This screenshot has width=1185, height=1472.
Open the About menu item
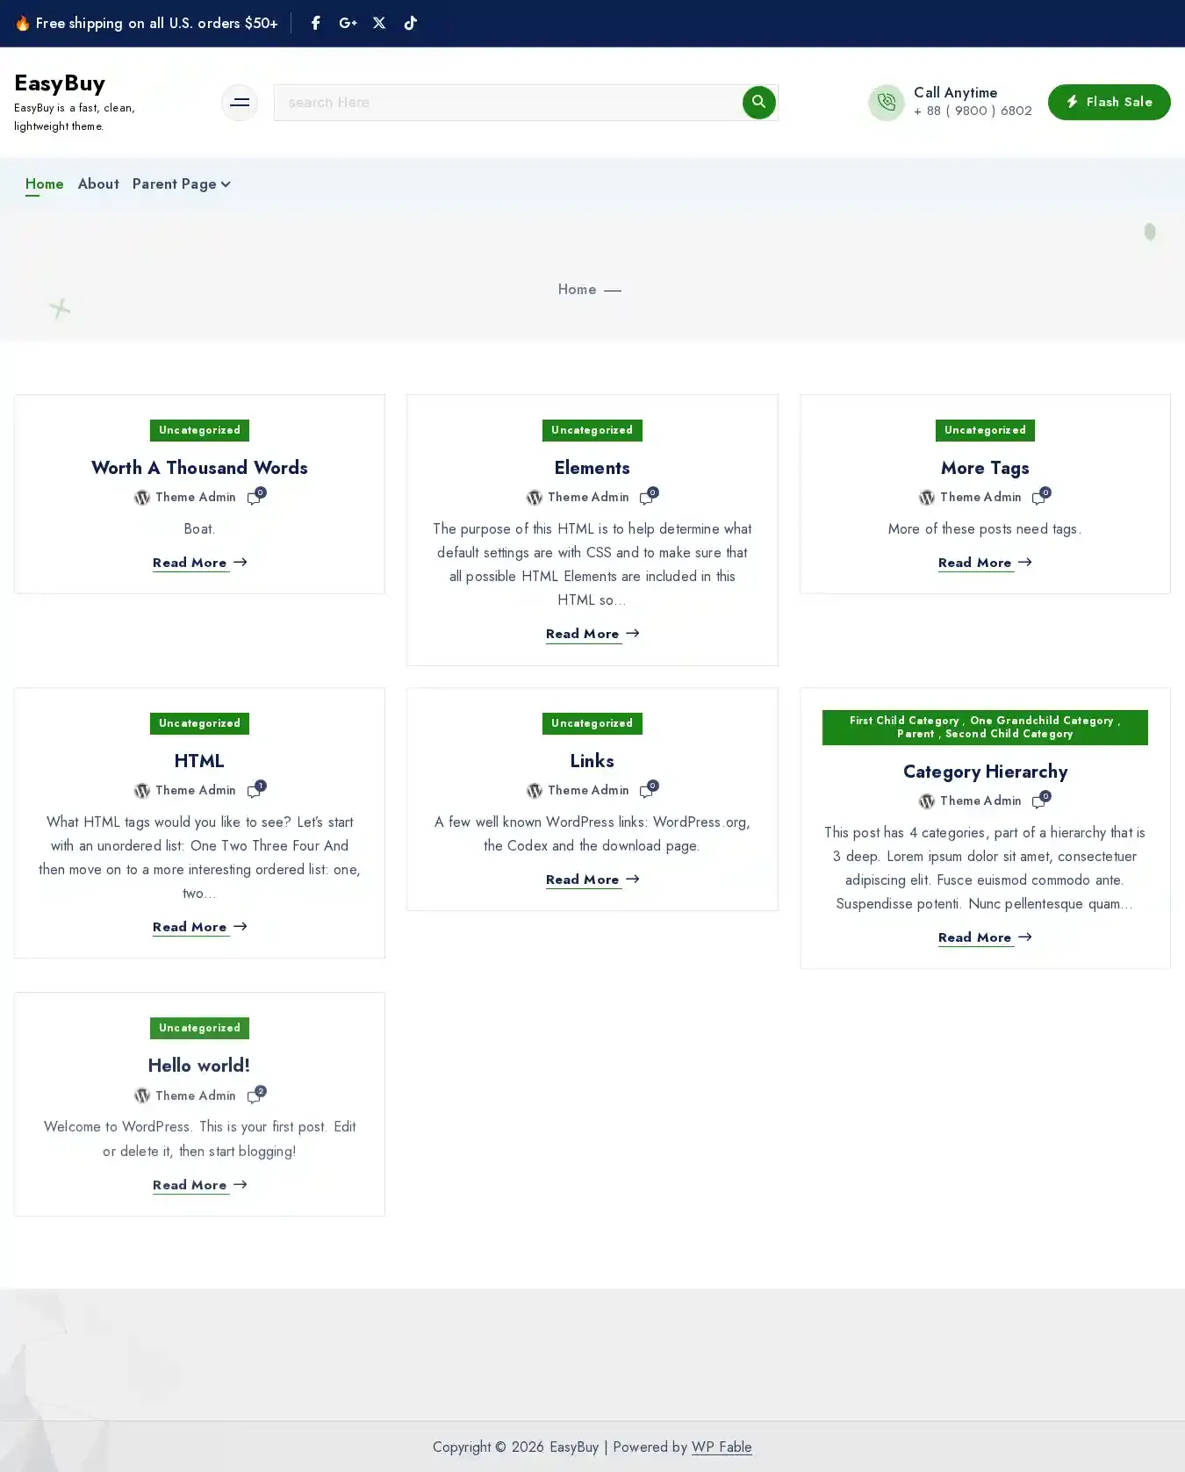pyautogui.click(x=98, y=183)
